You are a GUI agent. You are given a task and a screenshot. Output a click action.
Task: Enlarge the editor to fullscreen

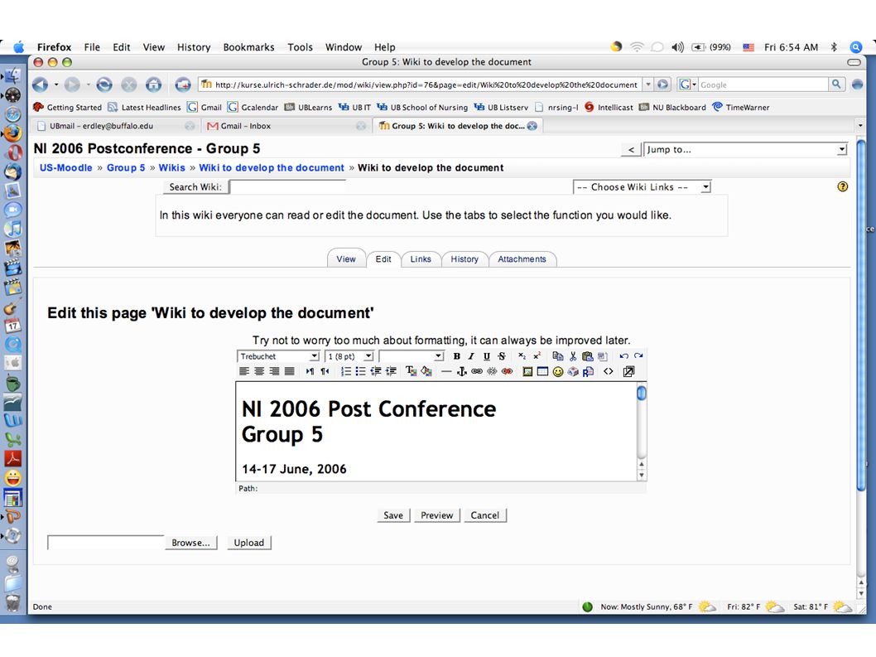coord(628,371)
